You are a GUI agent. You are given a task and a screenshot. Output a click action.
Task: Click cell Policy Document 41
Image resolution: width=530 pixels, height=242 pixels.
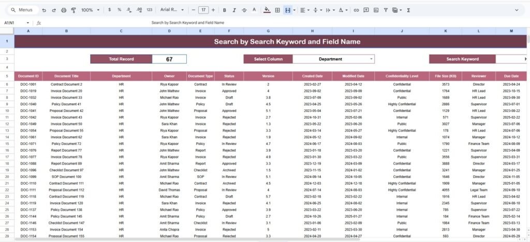(66, 104)
